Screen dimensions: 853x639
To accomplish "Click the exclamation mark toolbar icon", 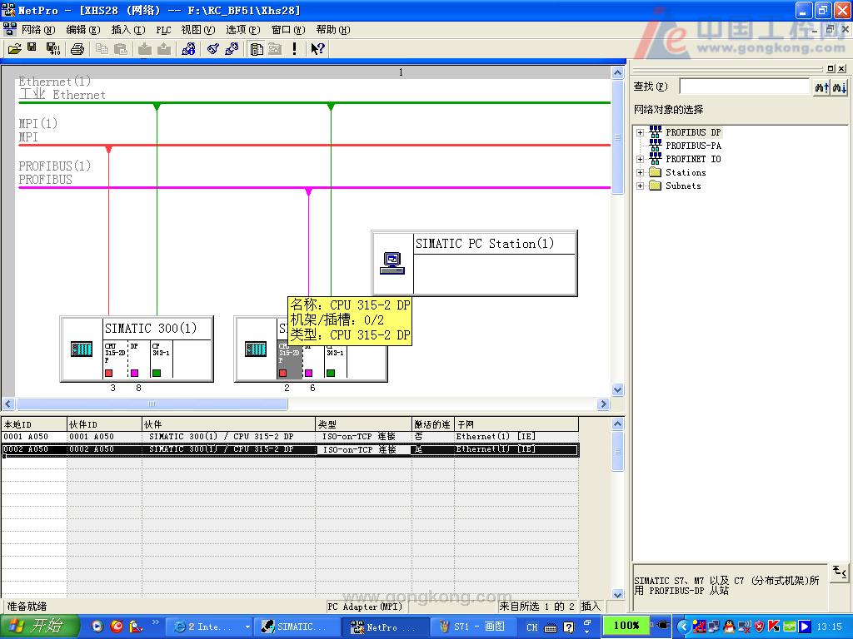I will tap(294, 49).
